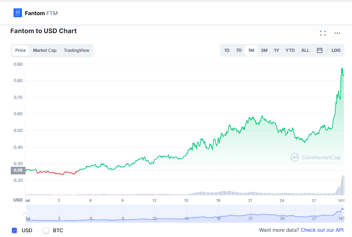
Task: Open the calendar date range picker
Action: click(320, 50)
